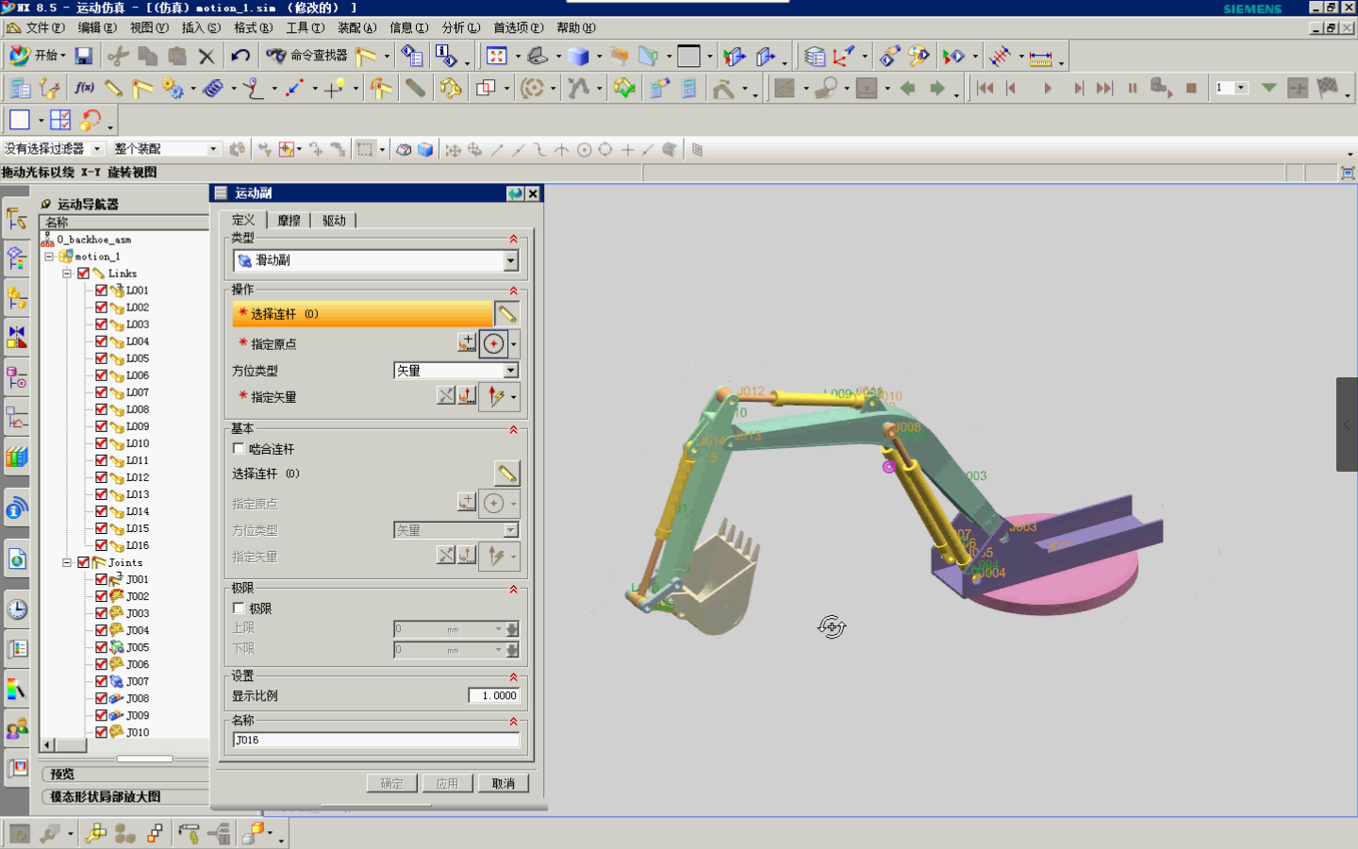Collapse the 操作 section
Viewport: 1358px width, 849px height.
point(514,291)
